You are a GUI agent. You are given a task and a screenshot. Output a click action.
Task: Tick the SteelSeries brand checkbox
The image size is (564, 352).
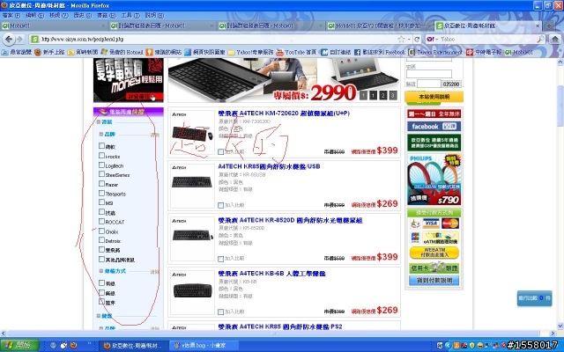tap(102, 174)
